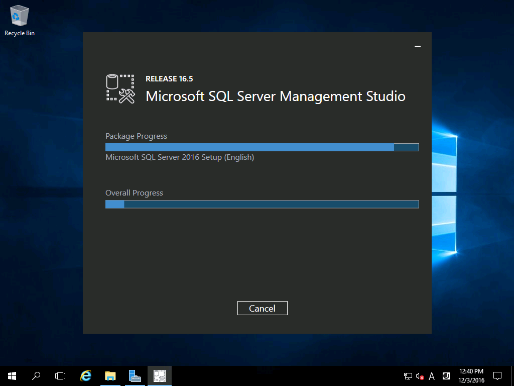The height and width of the screenshot is (386, 514).
Task: Open Windows Search
Action: tap(36, 375)
